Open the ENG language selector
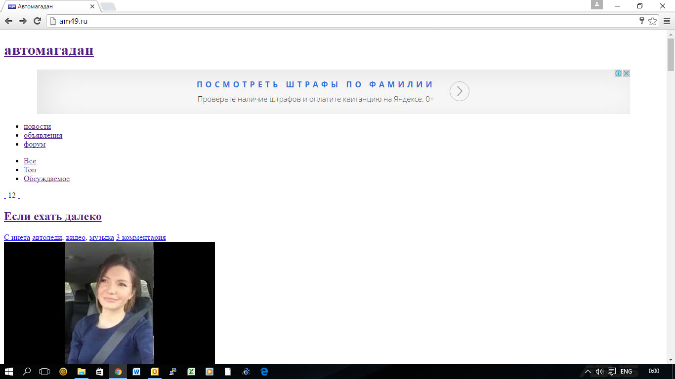The width and height of the screenshot is (675, 379). pos(626,372)
